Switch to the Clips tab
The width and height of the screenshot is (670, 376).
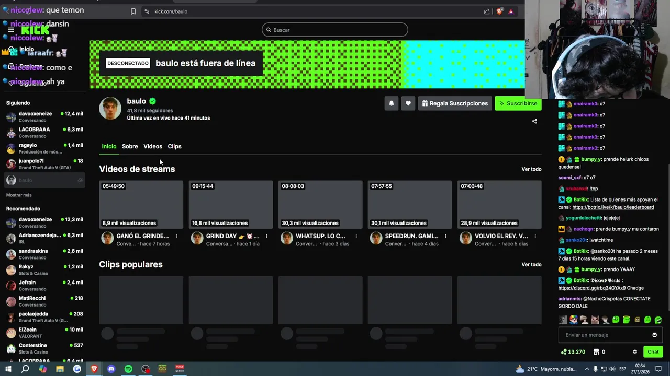[174, 146]
